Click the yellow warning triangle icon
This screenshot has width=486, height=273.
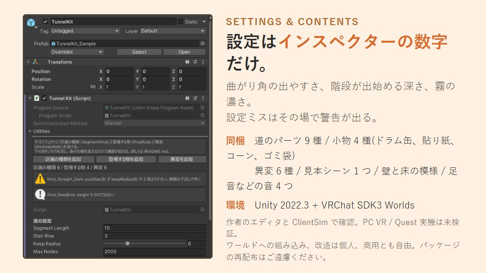pyautogui.click(x=40, y=179)
